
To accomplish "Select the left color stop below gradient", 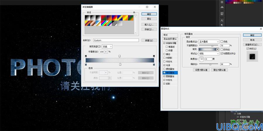I will 86,64.
